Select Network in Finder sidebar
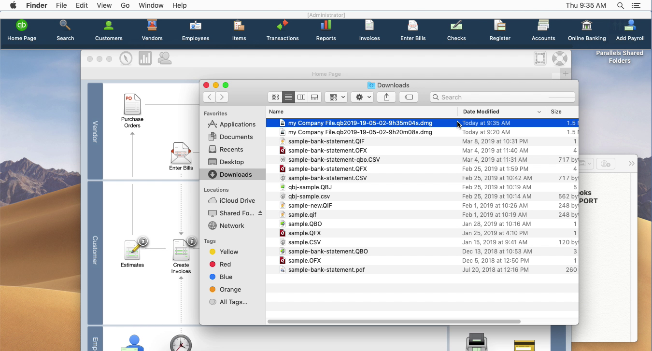The height and width of the screenshot is (351, 652). 232,225
